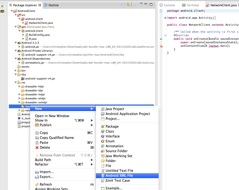
Task: Collapse the src folder
Action: pyautogui.click(x=16, y=15)
